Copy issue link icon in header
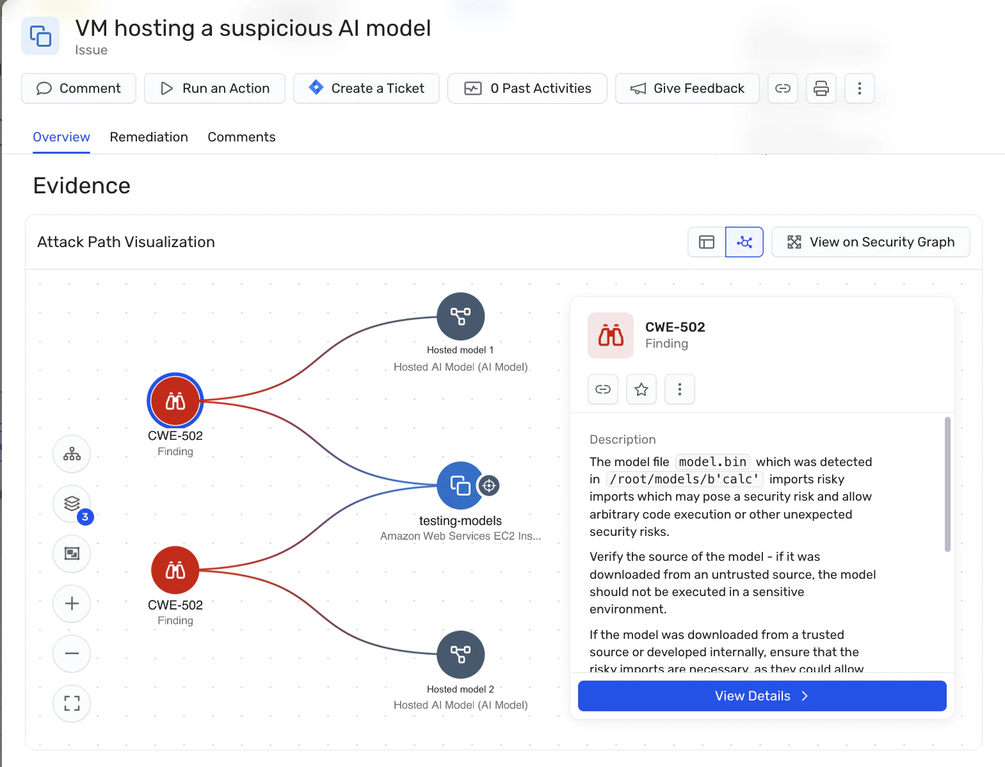Screen dimensions: 1005x767 tap(783, 88)
